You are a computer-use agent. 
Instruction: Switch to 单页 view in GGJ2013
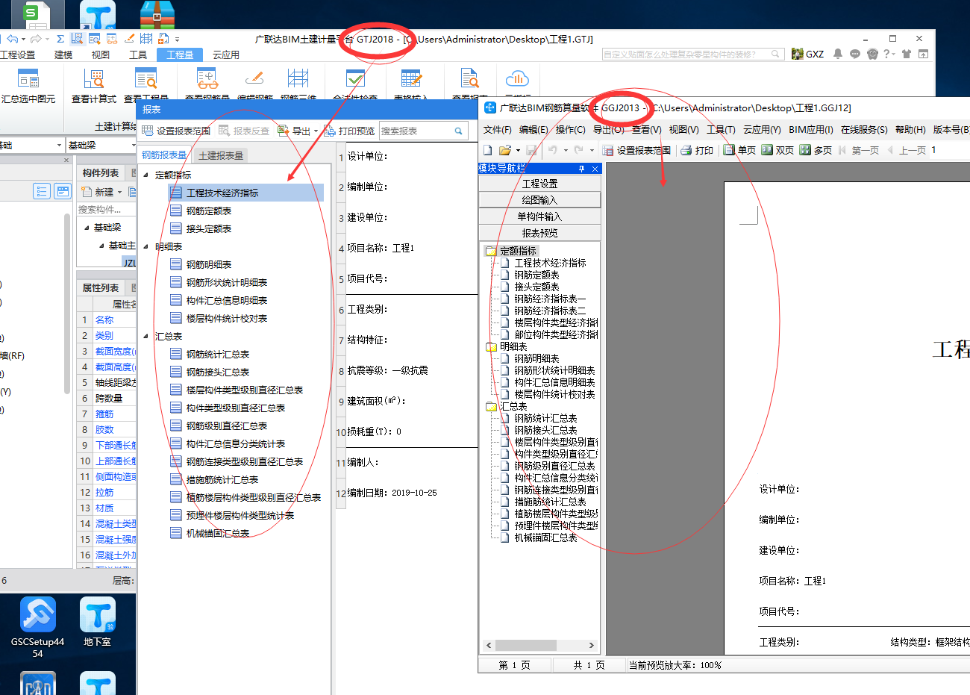coord(739,150)
